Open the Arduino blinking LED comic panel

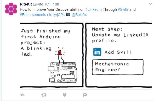point(52,55)
